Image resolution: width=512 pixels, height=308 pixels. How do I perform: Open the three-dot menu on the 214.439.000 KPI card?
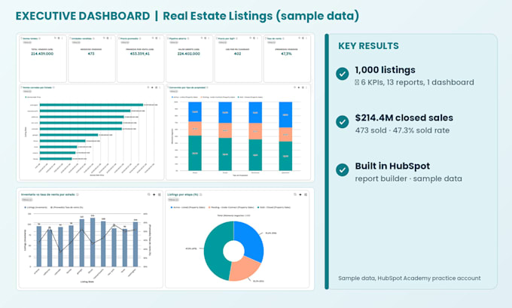62,38
